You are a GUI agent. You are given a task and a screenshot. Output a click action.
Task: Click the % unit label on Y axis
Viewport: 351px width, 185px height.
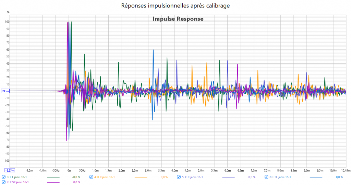8,12
